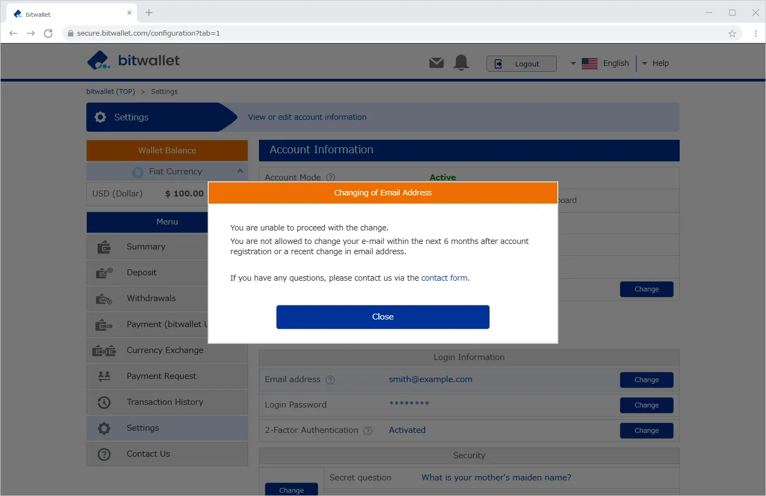Click the Help link in header

click(x=660, y=63)
